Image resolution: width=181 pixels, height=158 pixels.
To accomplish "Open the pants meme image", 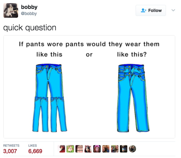I will pos(89,87).
